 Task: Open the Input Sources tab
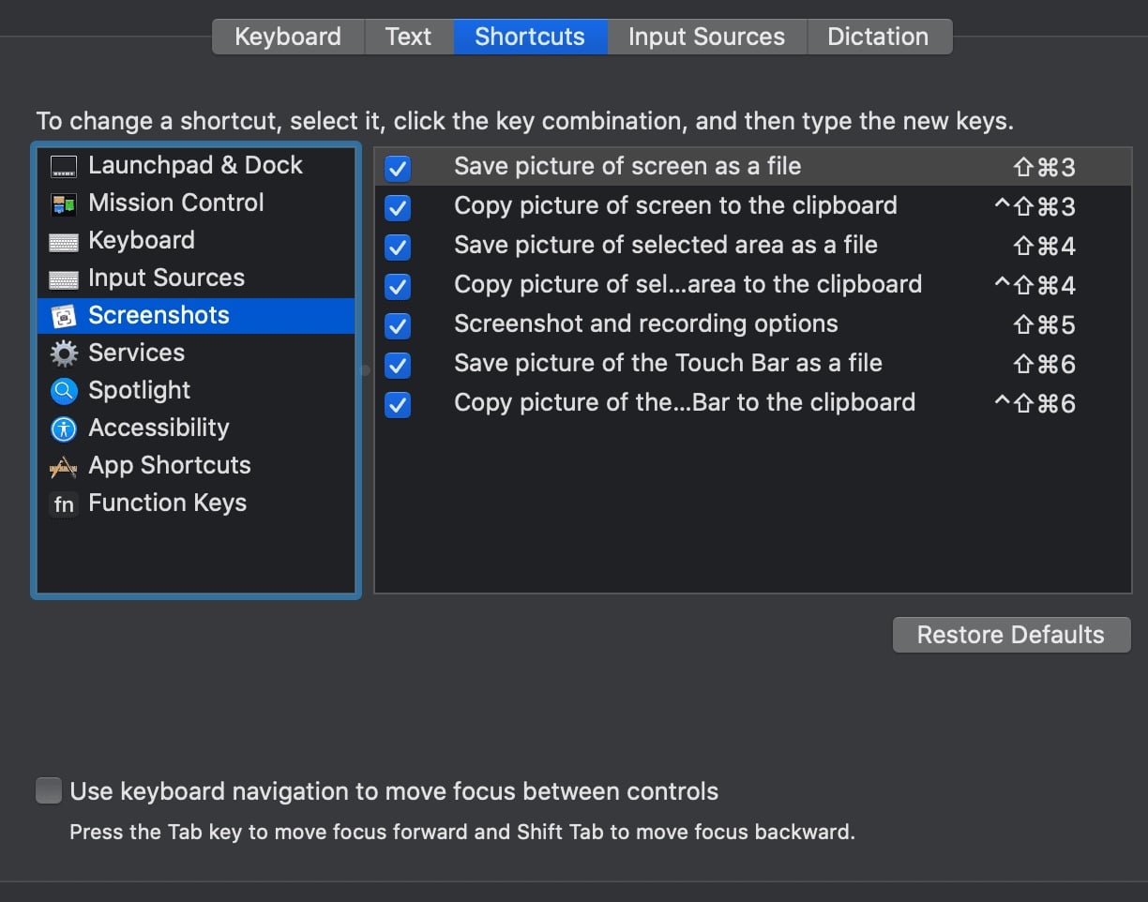(x=706, y=37)
